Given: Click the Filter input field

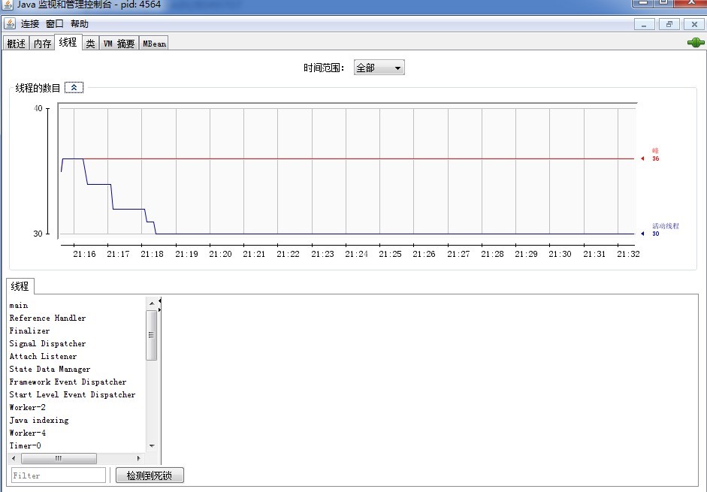Looking at the screenshot, I should (x=59, y=475).
